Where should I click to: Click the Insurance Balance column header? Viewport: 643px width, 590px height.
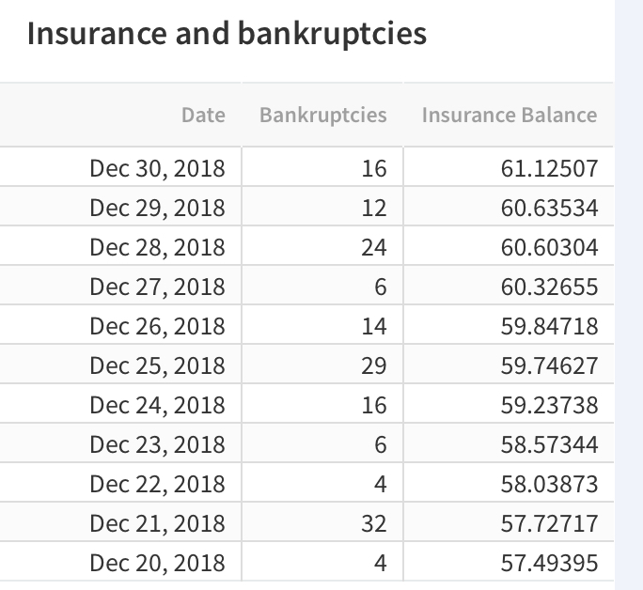tap(510, 115)
